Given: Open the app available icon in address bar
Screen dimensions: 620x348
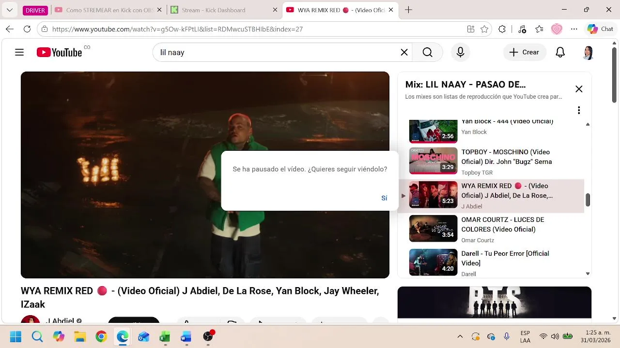Looking at the screenshot, I should [x=471, y=29].
